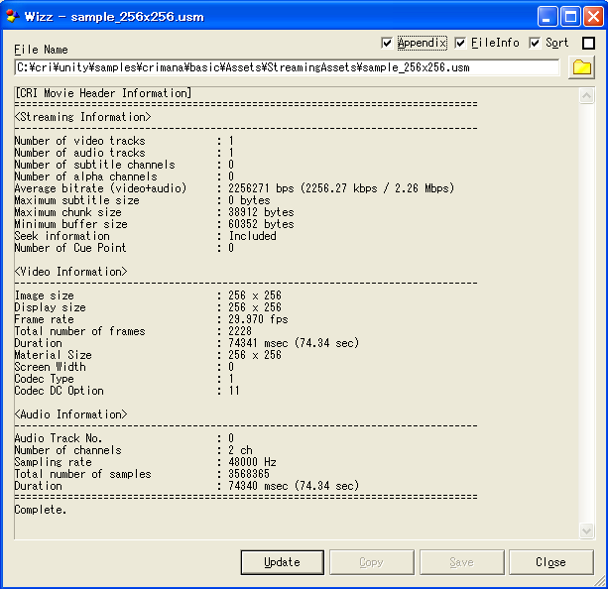This screenshot has height=589, width=608.
Task: Click inside the File Name path field
Action: point(286,68)
